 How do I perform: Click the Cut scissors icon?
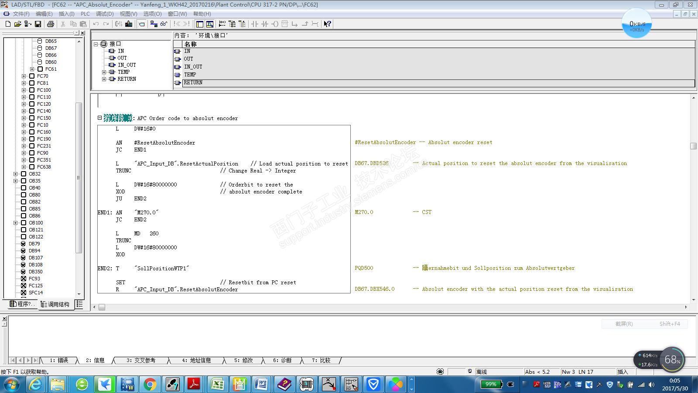coord(63,24)
